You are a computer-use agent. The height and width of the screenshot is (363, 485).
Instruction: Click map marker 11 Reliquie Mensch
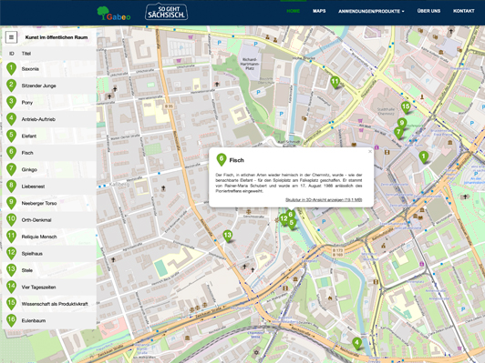point(335,83)
